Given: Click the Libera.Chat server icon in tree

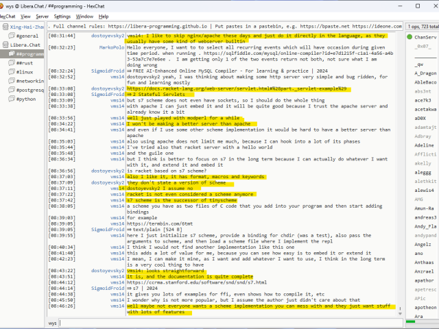Looking at the screenshot, I should click(x=5, y=45).
